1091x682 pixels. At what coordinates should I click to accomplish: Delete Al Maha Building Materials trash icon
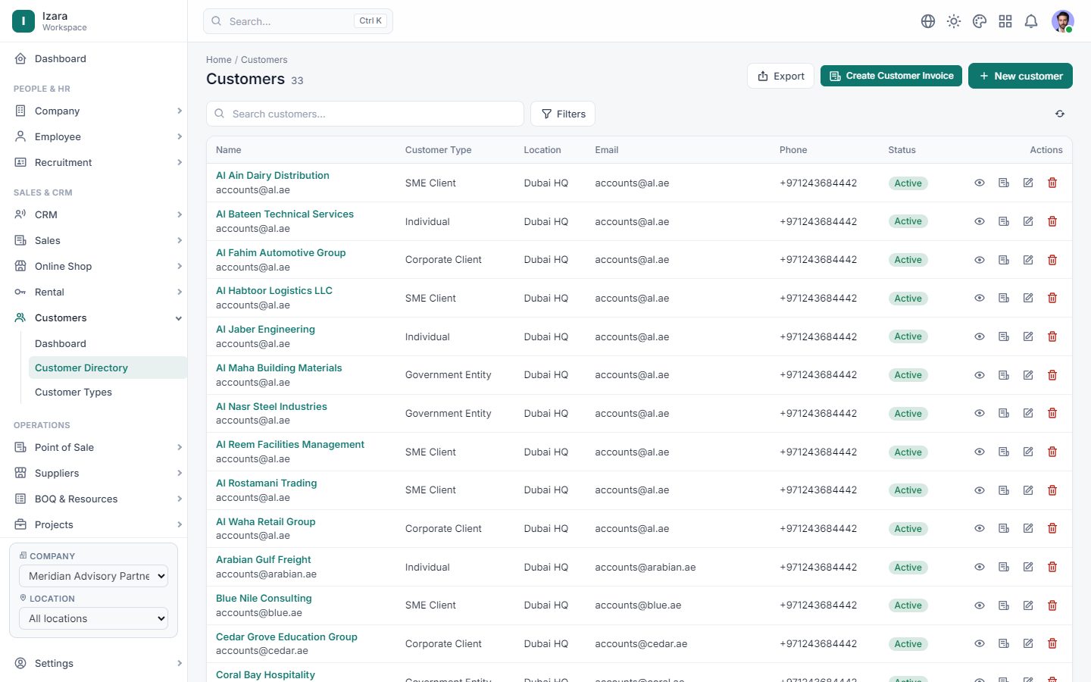point(1052,375)
